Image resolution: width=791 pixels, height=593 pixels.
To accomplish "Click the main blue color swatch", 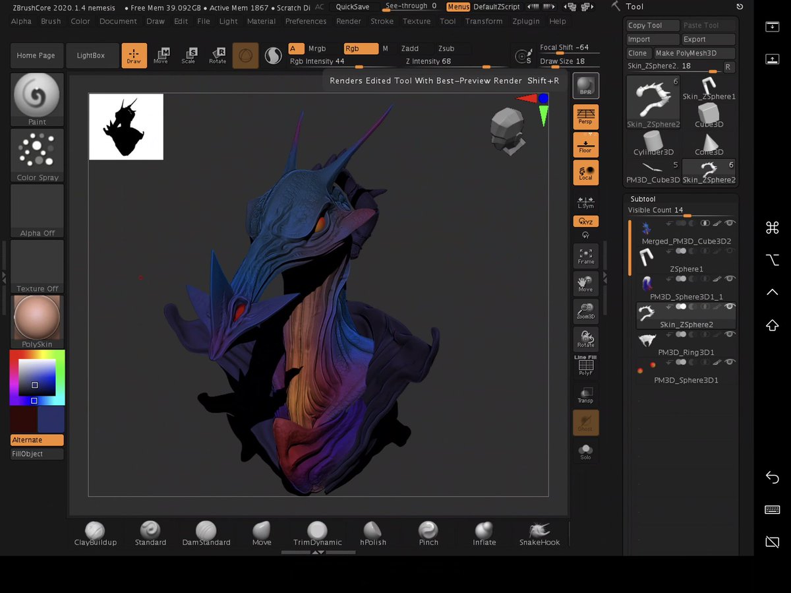I will tap(51, 420).
